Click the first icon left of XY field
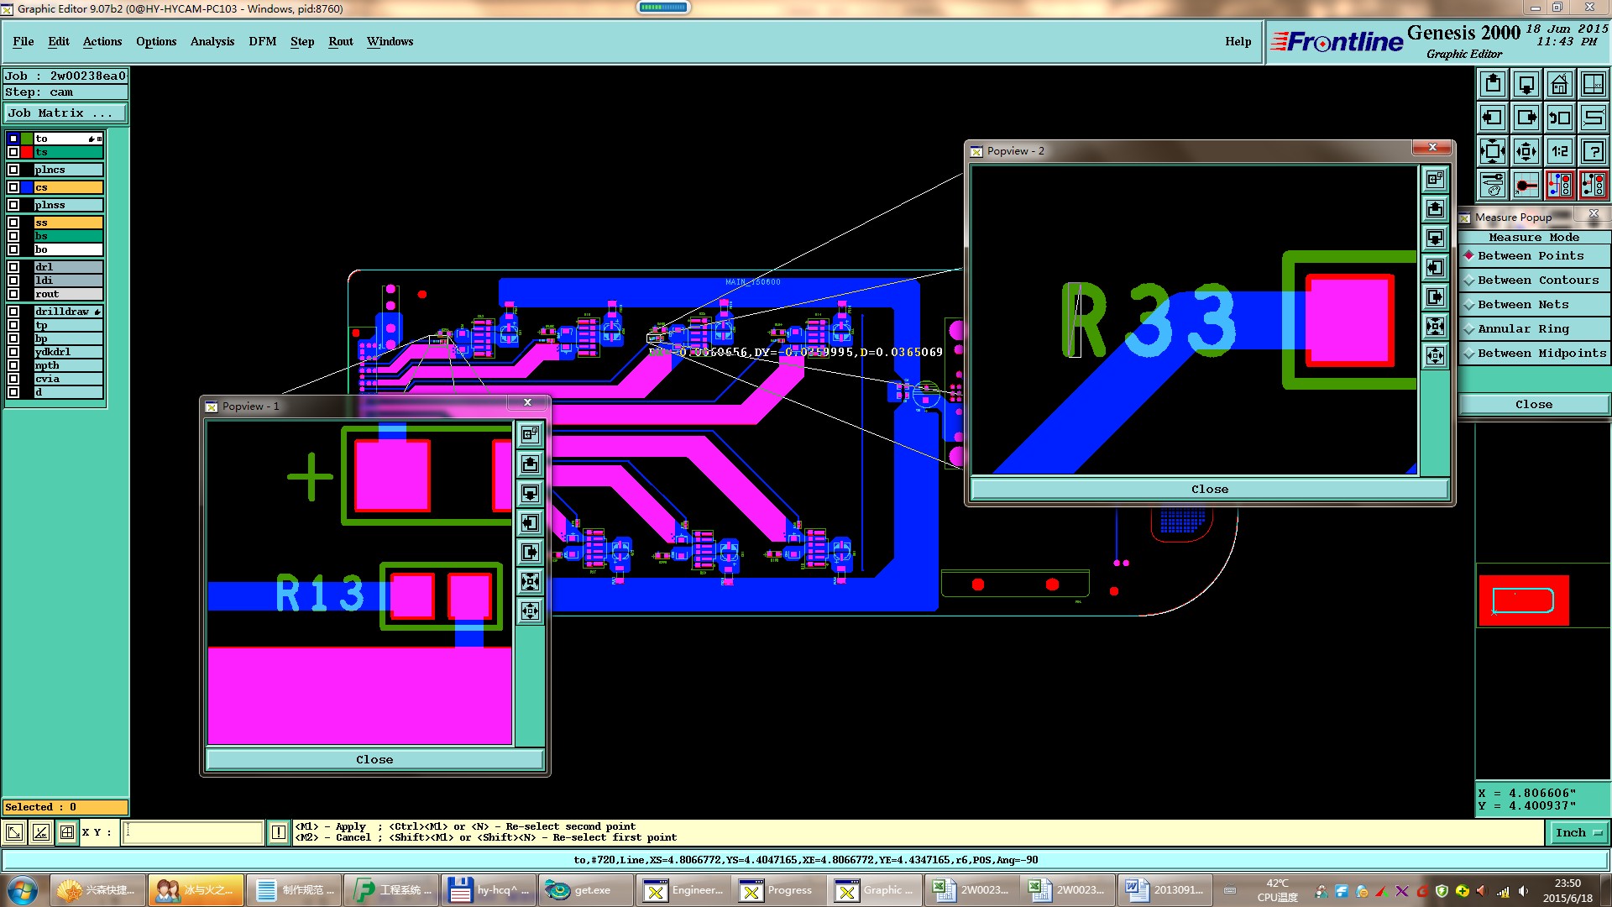Image resolution: width=1612 pixels, height=907 pixels. 14,832
